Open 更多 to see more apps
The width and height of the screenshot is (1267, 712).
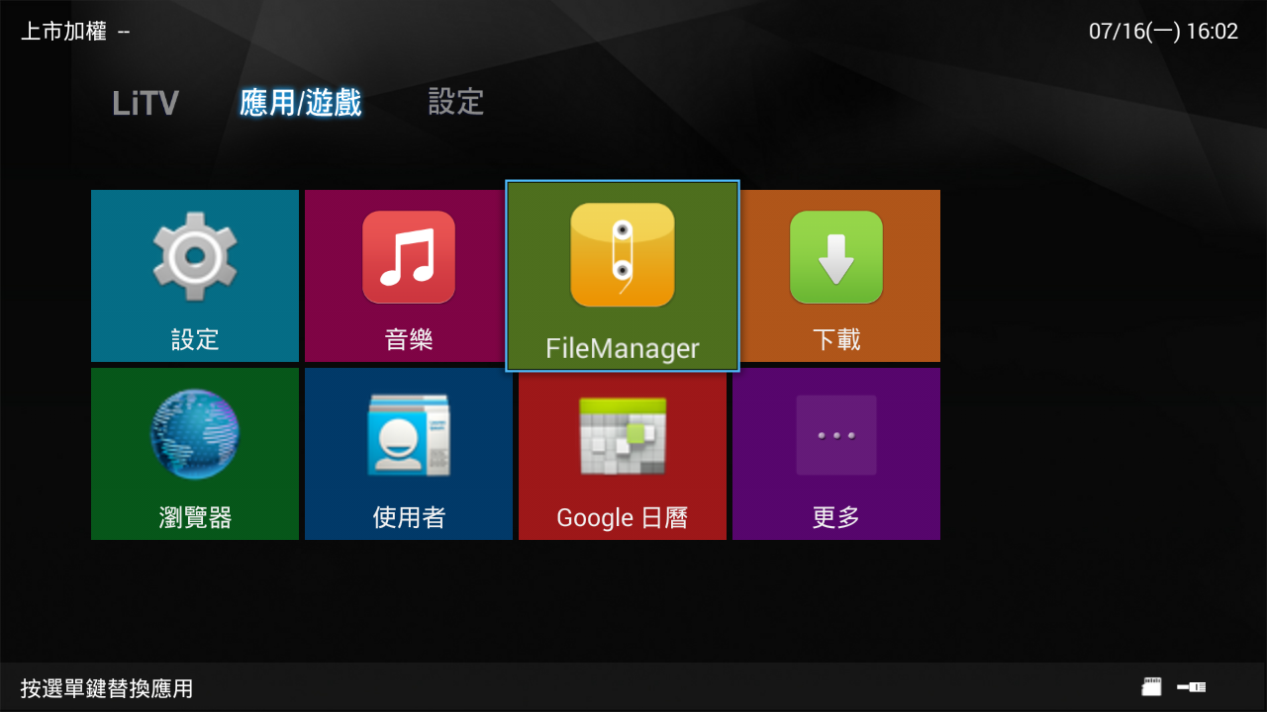[835, 453]
